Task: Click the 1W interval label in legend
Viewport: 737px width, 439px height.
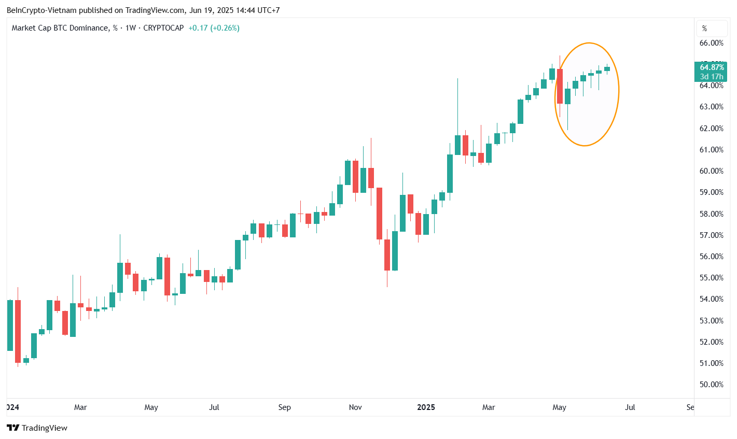Action: click(130, 28)
